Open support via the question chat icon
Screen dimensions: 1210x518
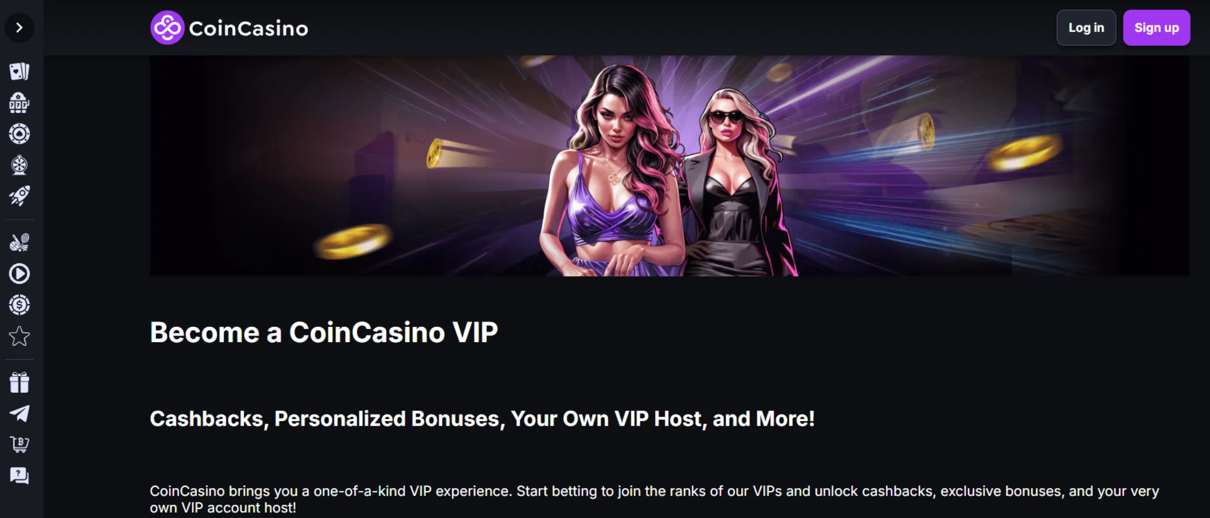(19, 476)
